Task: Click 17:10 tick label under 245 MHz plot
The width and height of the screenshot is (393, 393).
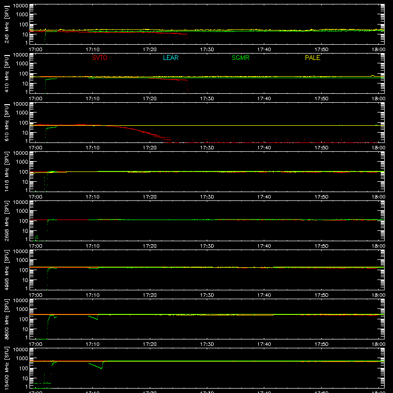Action: point(92,50)
